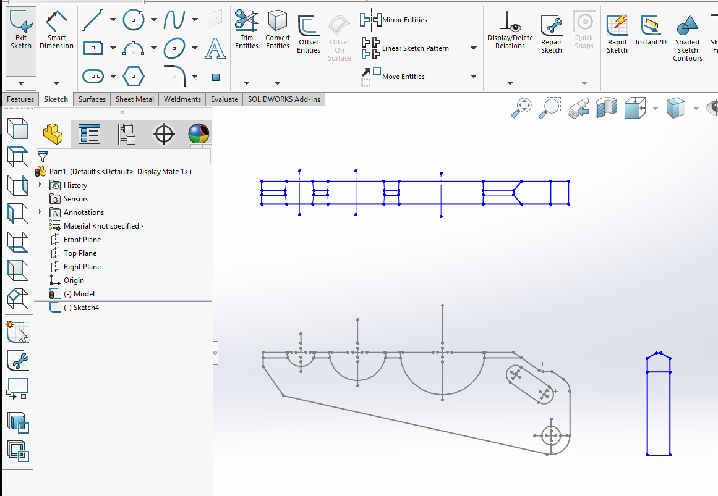Switch to the Surfaces tab

92,99
